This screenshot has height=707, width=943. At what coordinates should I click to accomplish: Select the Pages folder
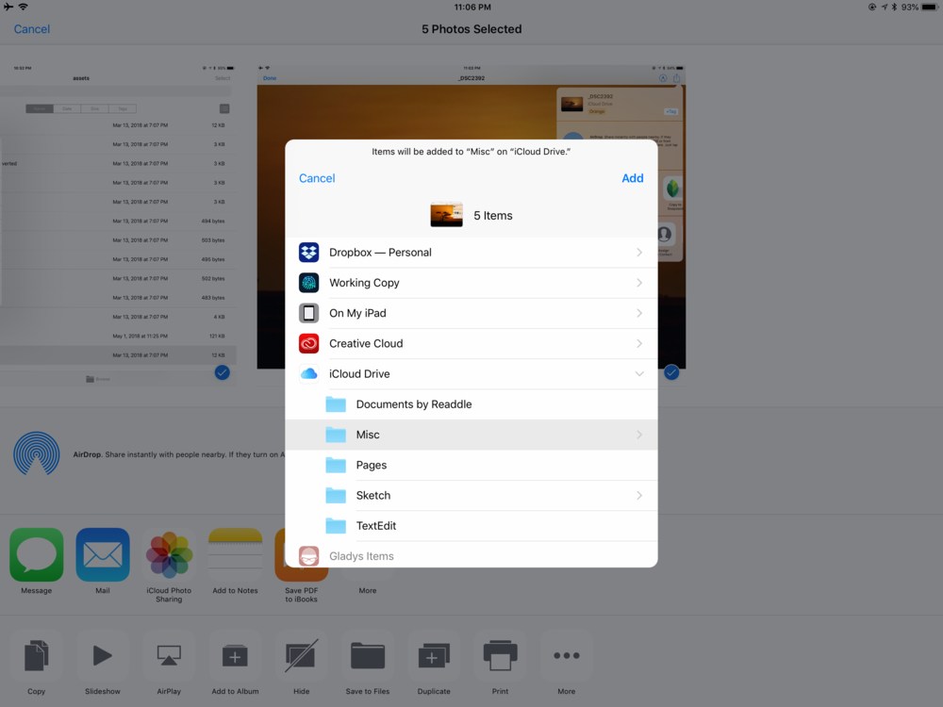pos(371,465)
